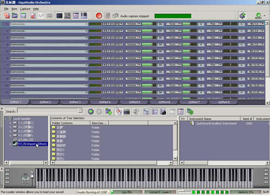Click the gray stop capture button
The height and width of the screenshot is (195, 270).
(x=107, y=16)
